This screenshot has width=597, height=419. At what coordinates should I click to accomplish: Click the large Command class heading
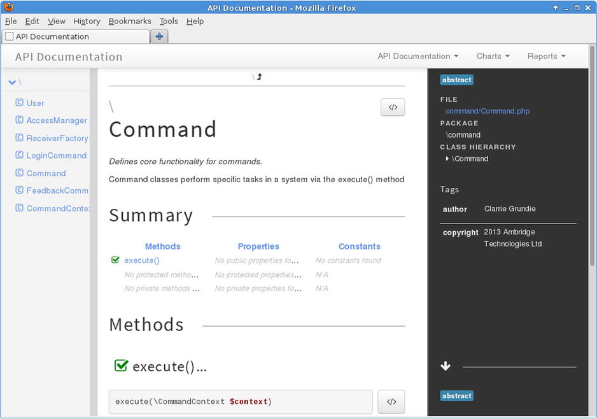tap(162, 129)
